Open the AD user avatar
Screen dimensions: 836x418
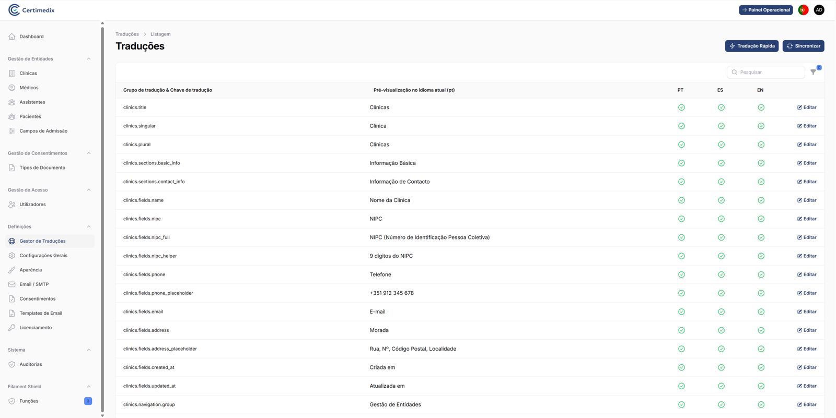[819, 10]
